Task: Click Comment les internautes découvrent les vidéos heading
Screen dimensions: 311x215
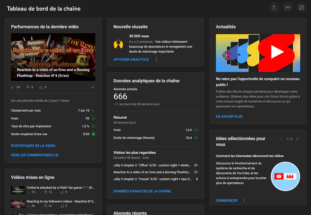Action: pos(250,156)
